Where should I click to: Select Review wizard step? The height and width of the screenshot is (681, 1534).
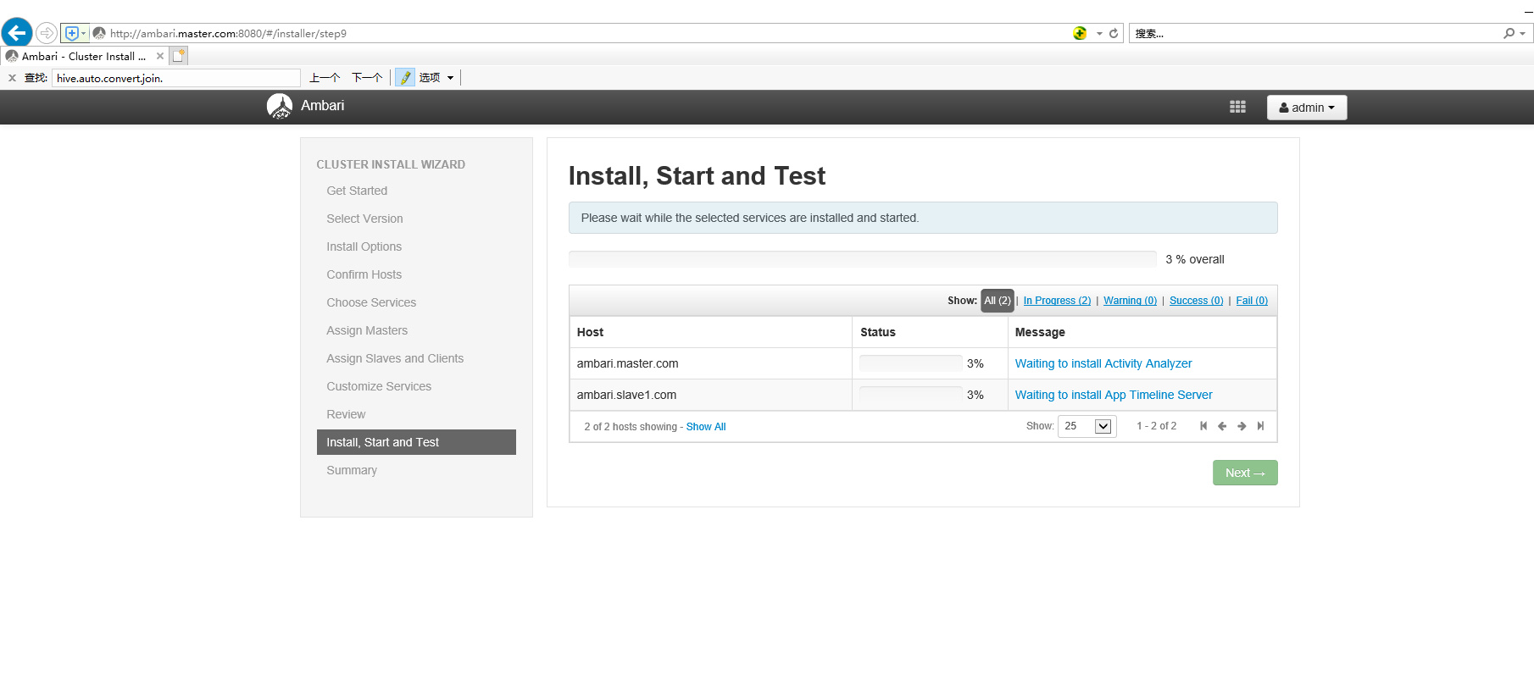point(346,414)
